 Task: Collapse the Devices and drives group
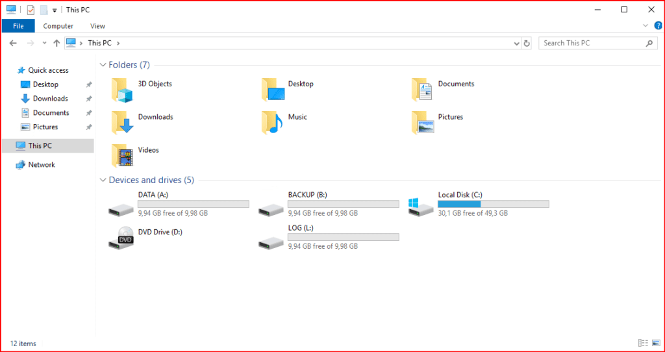click(102, 180)
